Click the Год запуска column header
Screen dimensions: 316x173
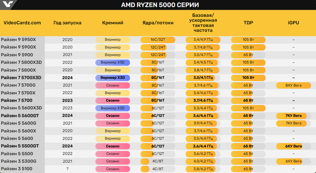(67, 23)
